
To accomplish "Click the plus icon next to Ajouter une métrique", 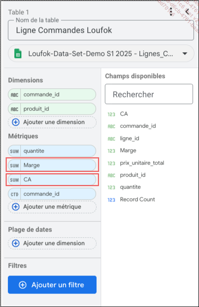I will 16,207.
